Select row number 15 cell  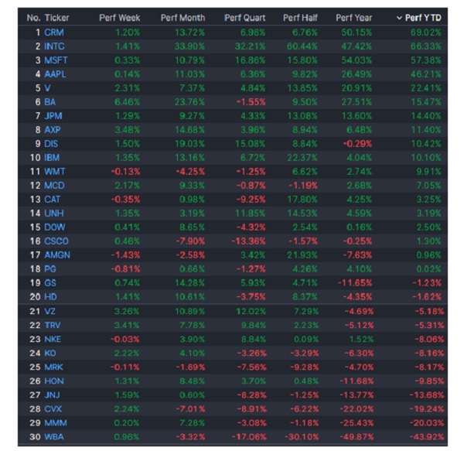point(35,227)
